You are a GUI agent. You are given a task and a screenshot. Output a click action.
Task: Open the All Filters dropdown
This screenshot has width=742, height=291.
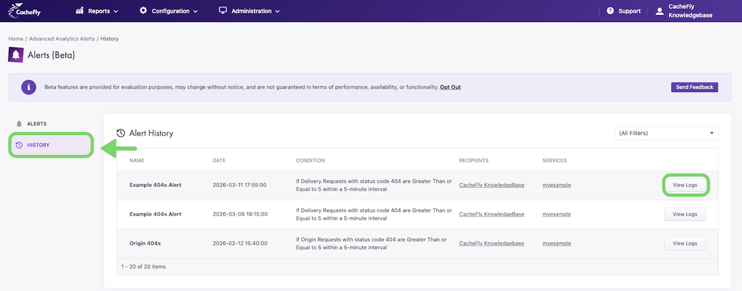(666, 133)
